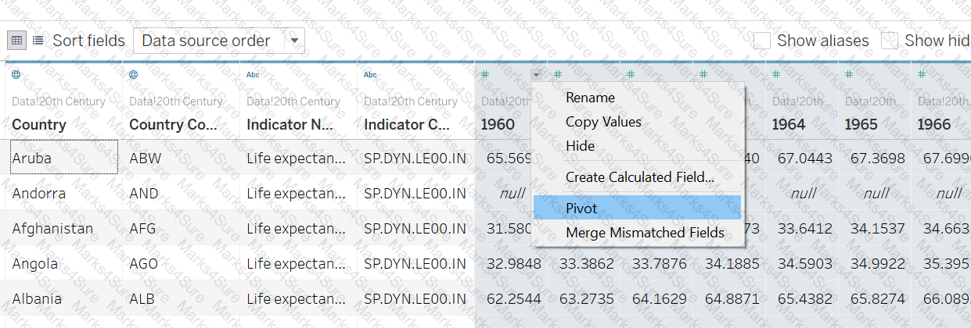The height and width of the screenshot is (328, 971).
Task: Click the 34.5903 value in Angola row
Action: [805, 263]
